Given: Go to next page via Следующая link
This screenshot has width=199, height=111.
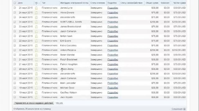Looking at the screenshot, I should [x=177, y=109].
